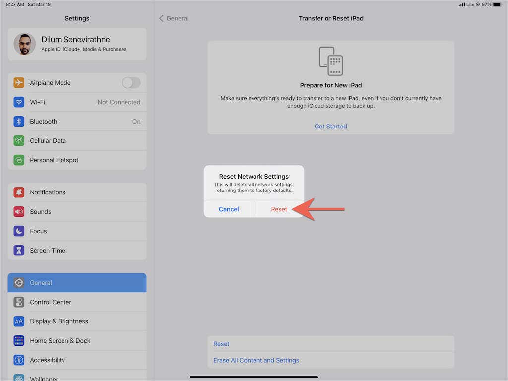508x381 pixels.
Task: Tap the Wi-Fi icon in sidebar
Action: [19, 102]
